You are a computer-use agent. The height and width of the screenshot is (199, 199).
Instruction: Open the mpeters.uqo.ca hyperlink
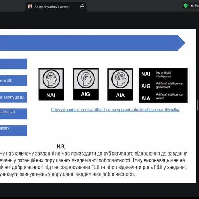pyautogui.click(x=115, y=110)
